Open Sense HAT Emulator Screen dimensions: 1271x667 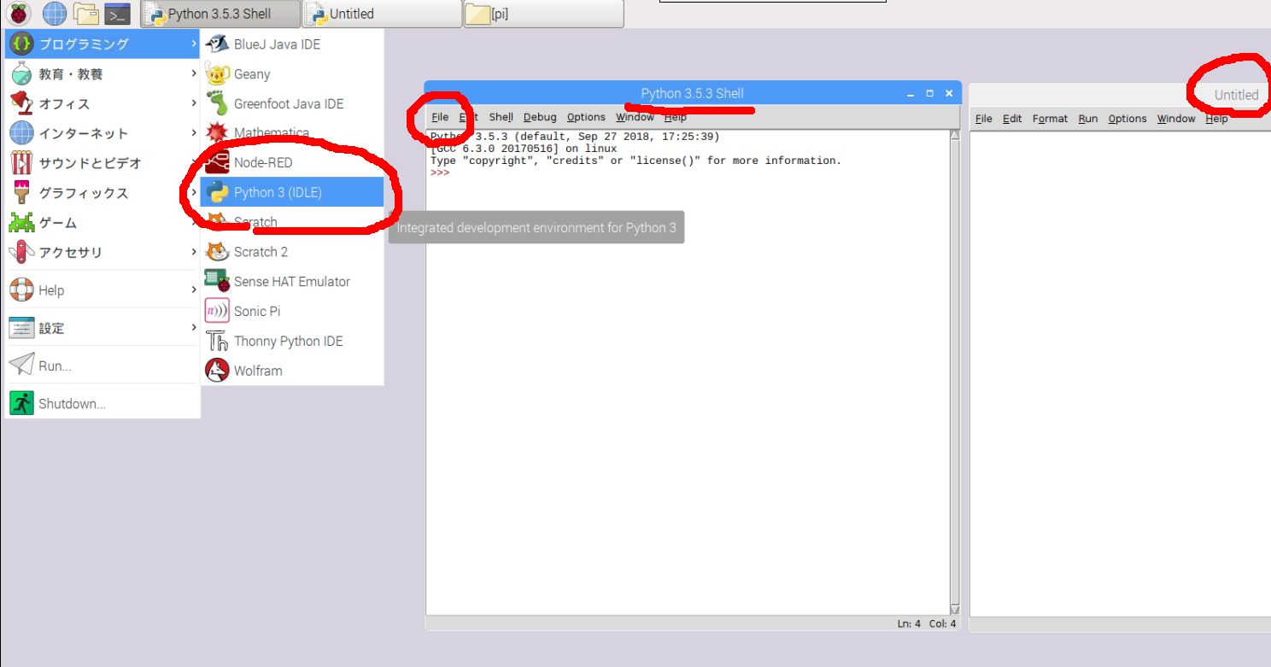point(291,281)
